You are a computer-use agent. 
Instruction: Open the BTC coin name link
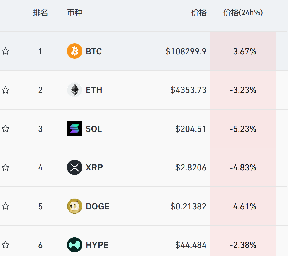(94, 51)
